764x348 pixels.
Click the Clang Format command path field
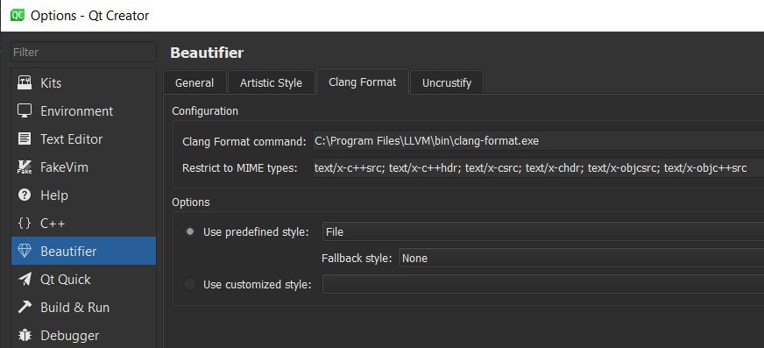pyautogui.click(x=537, y=141)
